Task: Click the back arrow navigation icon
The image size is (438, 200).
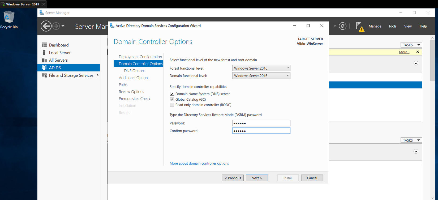Action: 46,26
